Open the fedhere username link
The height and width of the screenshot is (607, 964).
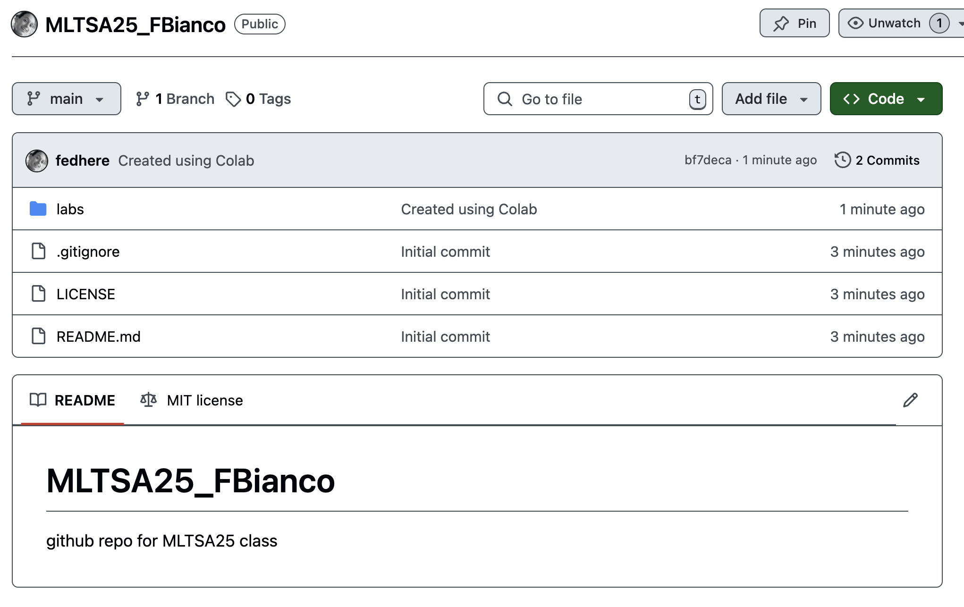tap(83, 160)
